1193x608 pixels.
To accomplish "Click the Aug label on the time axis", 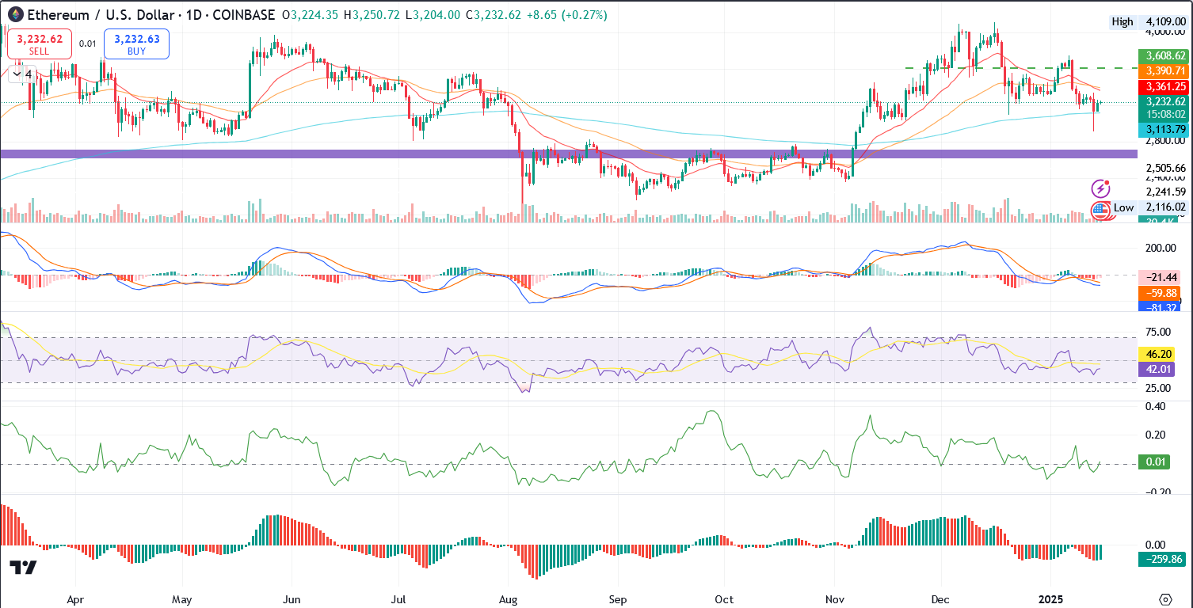I will tap(509, 599).
